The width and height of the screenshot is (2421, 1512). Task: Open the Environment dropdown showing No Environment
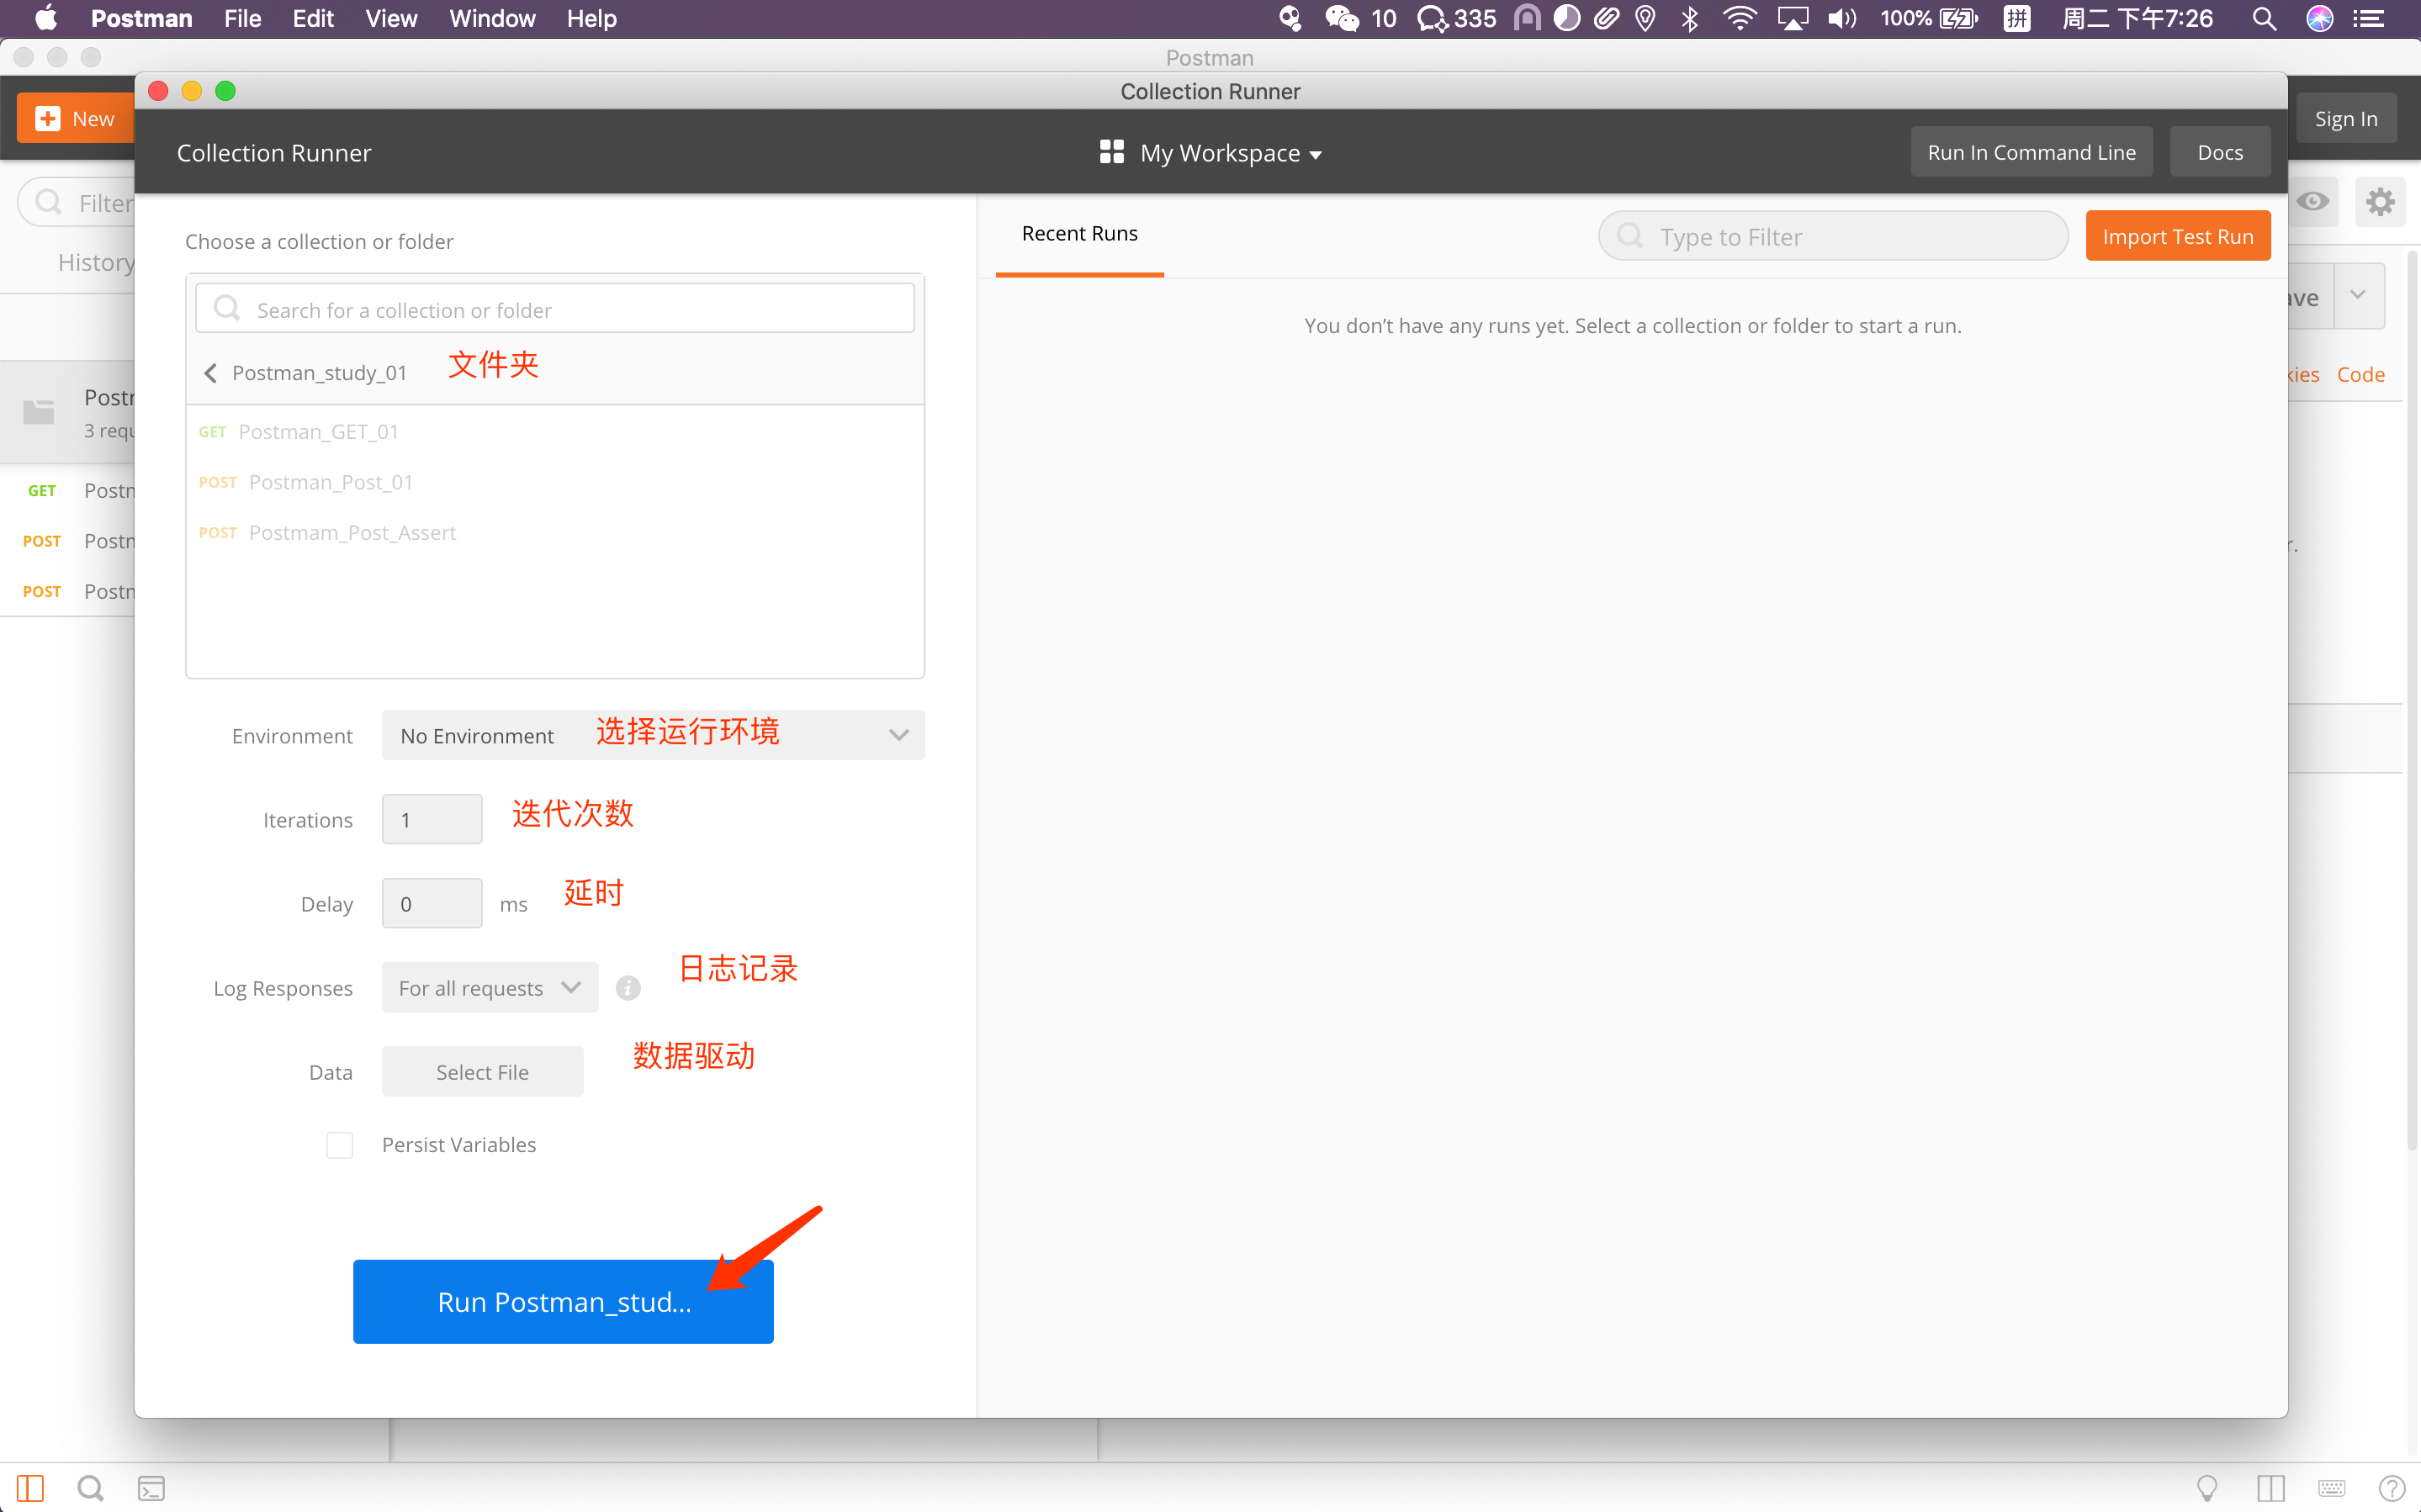(653, 735)
